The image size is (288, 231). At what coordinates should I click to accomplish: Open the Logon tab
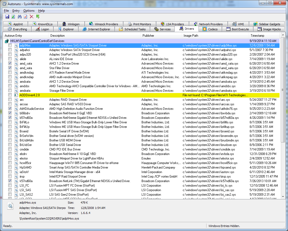click(42, 29)
